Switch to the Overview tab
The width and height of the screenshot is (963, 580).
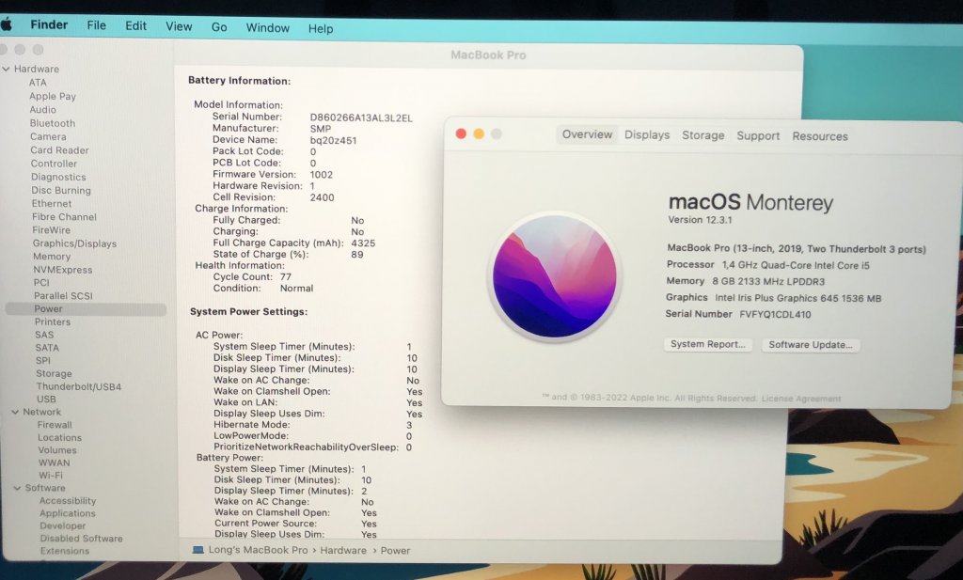pos(587,134)
